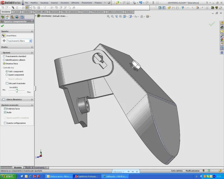Click the Zoom to area icon
This screenshot has height=179, width=224.
pyautogui.click(x=112, y=17)
